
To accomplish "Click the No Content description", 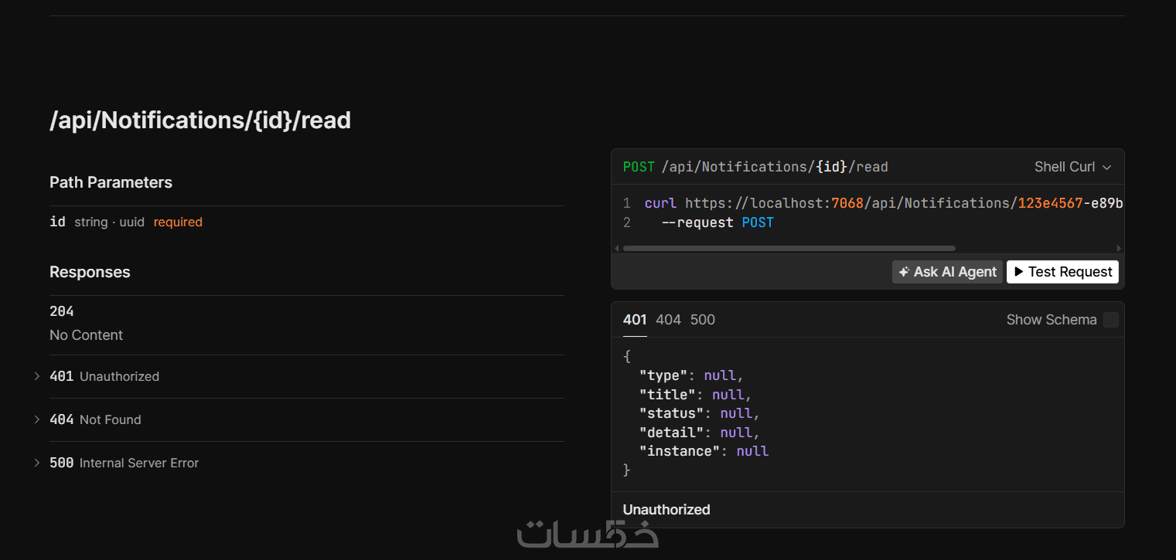I will coord(86,335).
